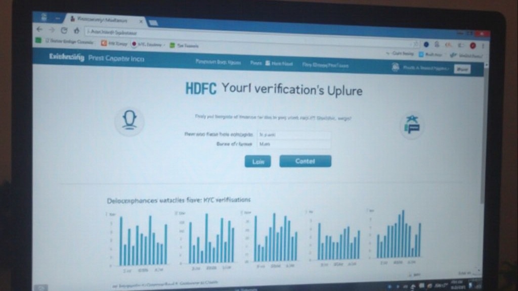Click the page scrollbar up arrow

pyautogui.click(x=486, y=65)
